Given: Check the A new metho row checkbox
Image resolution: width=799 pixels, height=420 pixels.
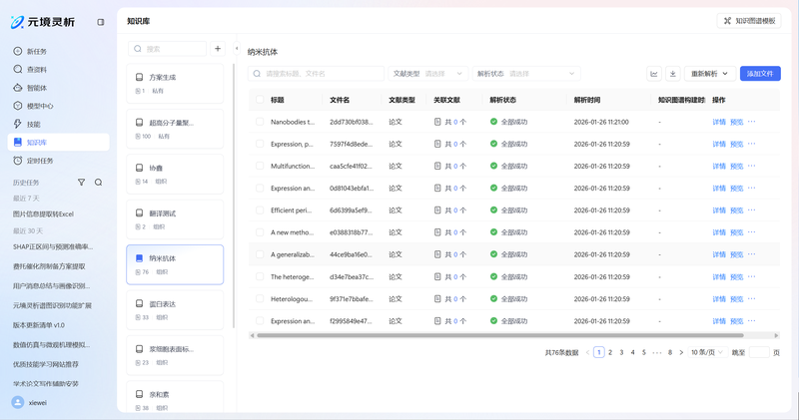Looking at the screenshot, I should coord(260,232).
